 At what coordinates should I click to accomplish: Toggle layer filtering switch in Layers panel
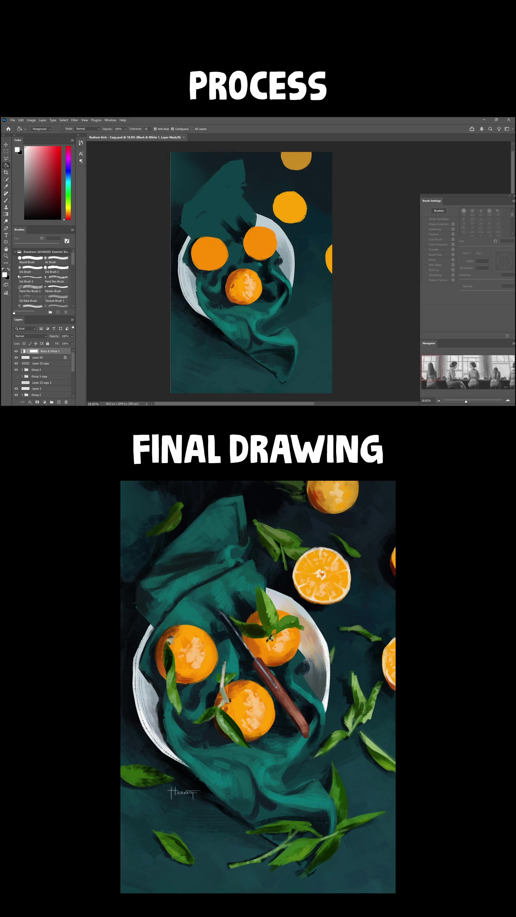73,328
